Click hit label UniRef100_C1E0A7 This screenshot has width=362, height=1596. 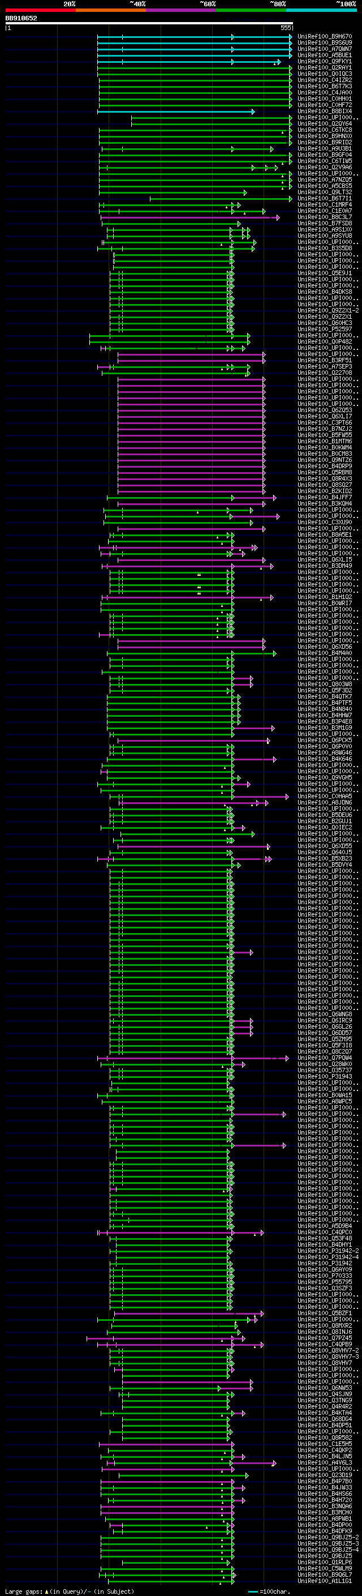(325, 211)
